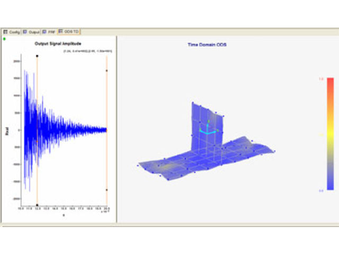Image resolution: width=339 pixels, height=254 pixels.
Task: Click the green status indicator dot
Action: [5, 39]
